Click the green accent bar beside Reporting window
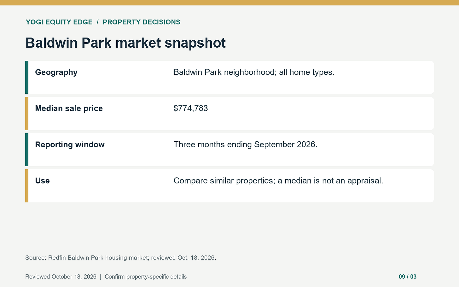 coord(27,149)
